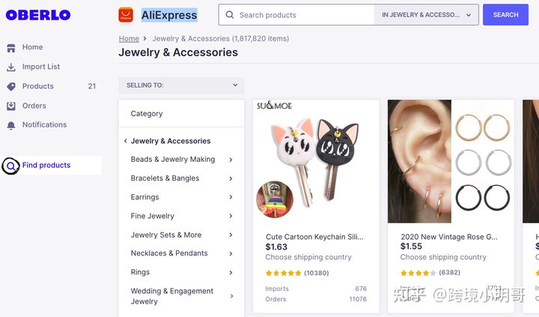
Task: Open the Vintage Rose Gold earrings title
Action: click(449, 237)
